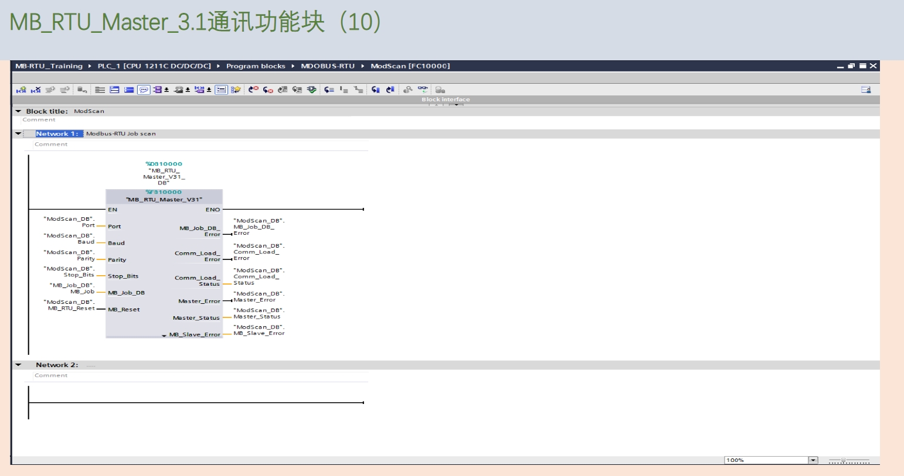This screenshot has width=904, height=476.
Task: Click the Network 2 comment field
Action: (199, 376)
